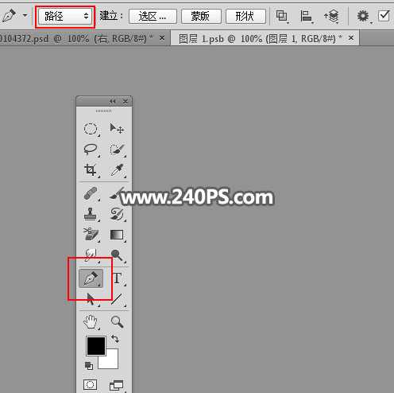
Task: Select the Pen tool in toolbox
Action: 91,278
